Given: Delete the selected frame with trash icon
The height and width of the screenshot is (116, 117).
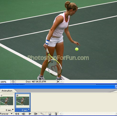Looking at the screenshot, I should [x=56, y=114].
